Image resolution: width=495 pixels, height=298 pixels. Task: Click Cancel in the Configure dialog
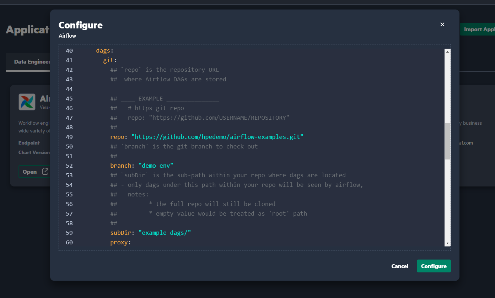(399, 266)
